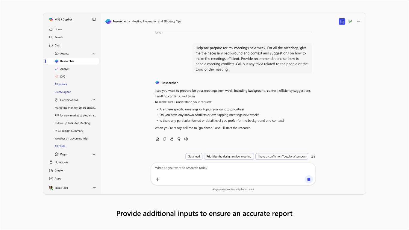Open more options next to Erika Fuller
This screenshot has width=409, height=230.
[94, 188]
